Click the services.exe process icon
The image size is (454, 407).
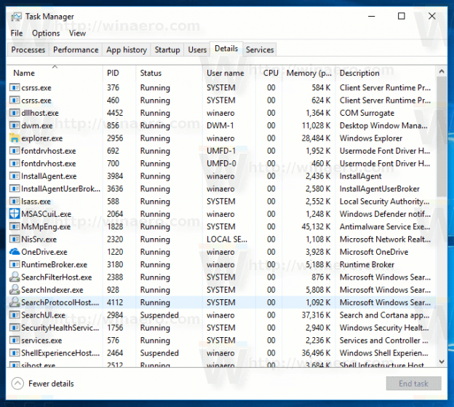tap(15, 340)
